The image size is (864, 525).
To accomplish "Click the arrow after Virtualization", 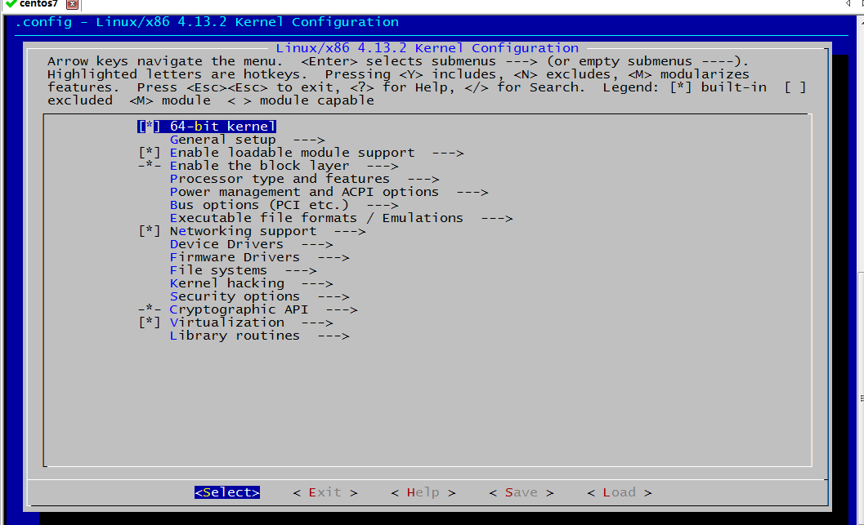I will [317, 323].
